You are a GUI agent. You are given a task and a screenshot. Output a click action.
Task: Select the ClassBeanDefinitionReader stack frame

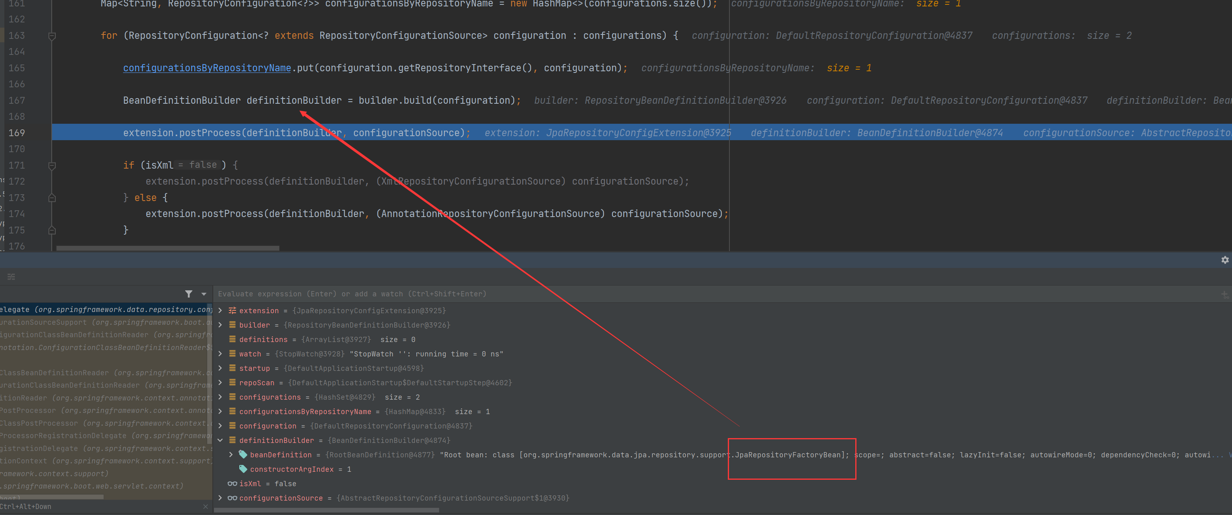tap(105, 373)
